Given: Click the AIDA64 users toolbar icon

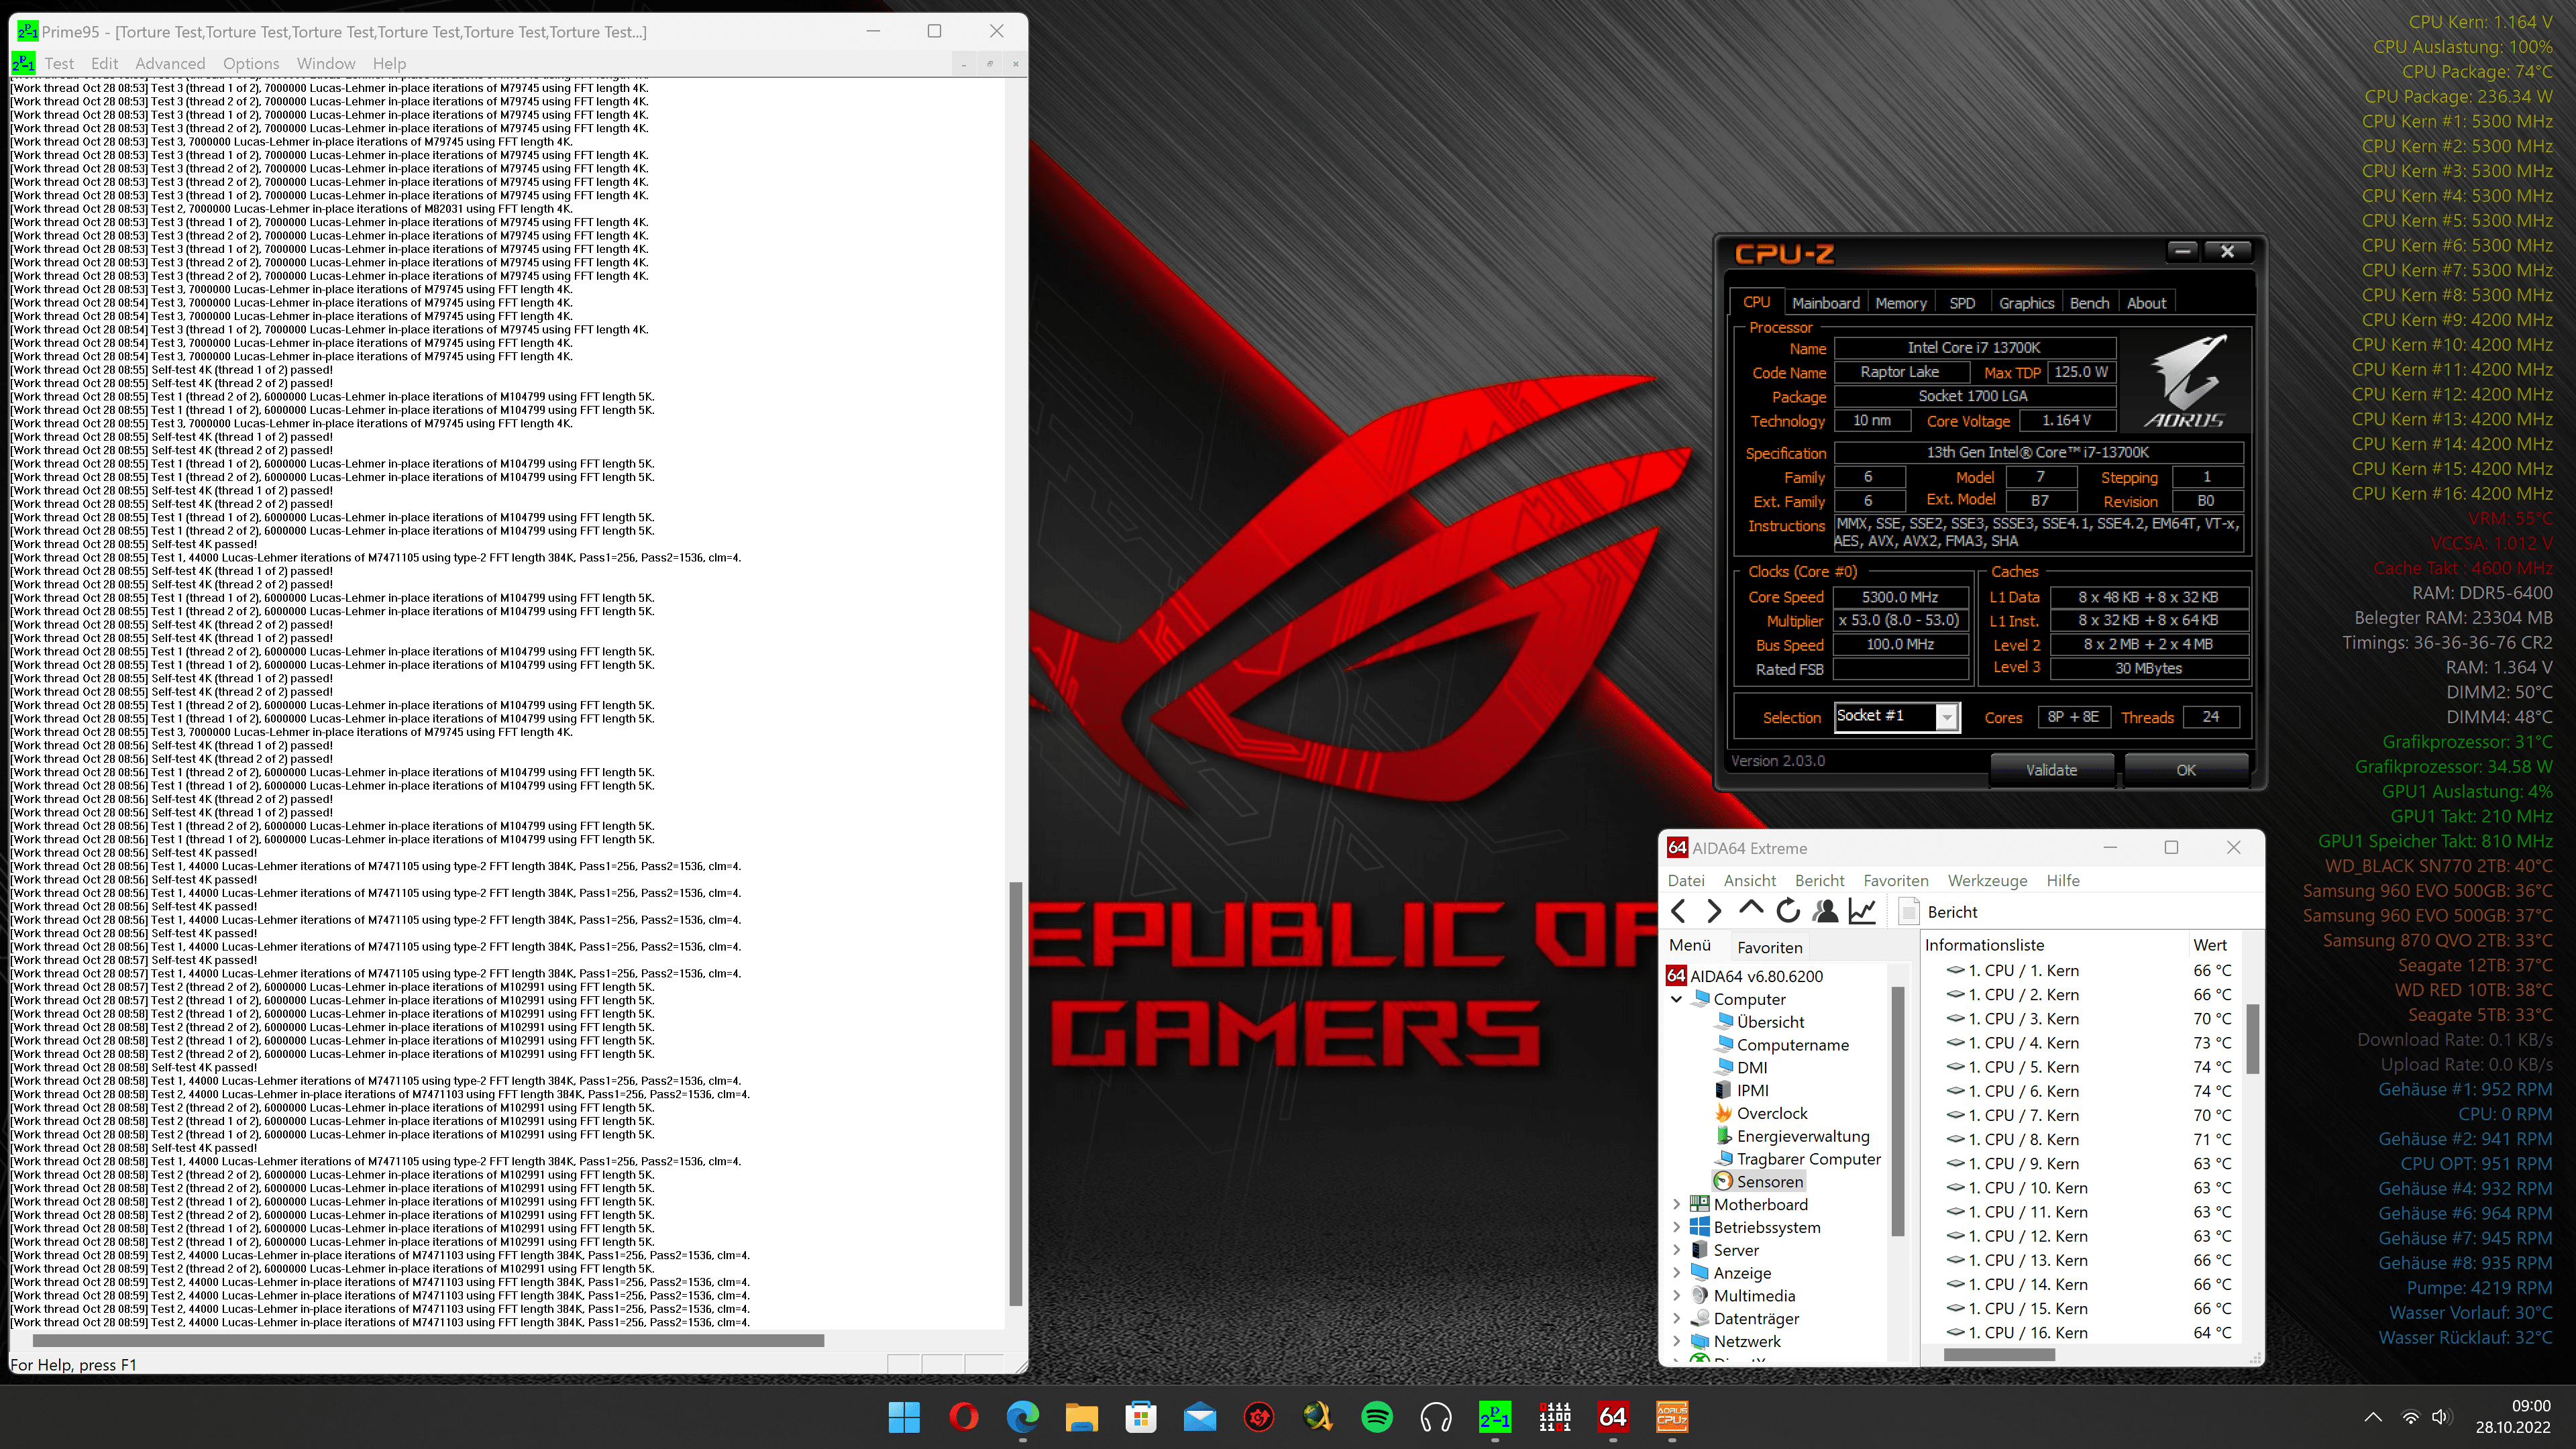Looking at the screenshot, I should pyautogui.click(x=1825, y=911).
